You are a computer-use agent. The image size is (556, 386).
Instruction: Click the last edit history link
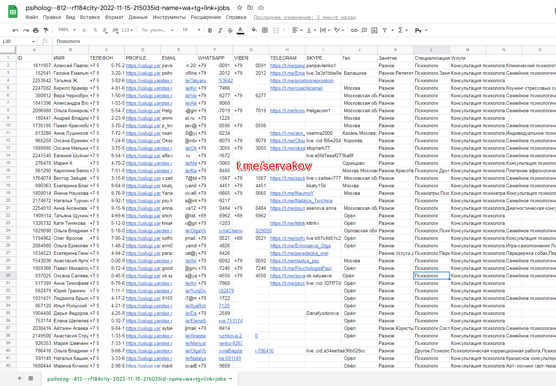pyautogui.click(x=305, y=18)
